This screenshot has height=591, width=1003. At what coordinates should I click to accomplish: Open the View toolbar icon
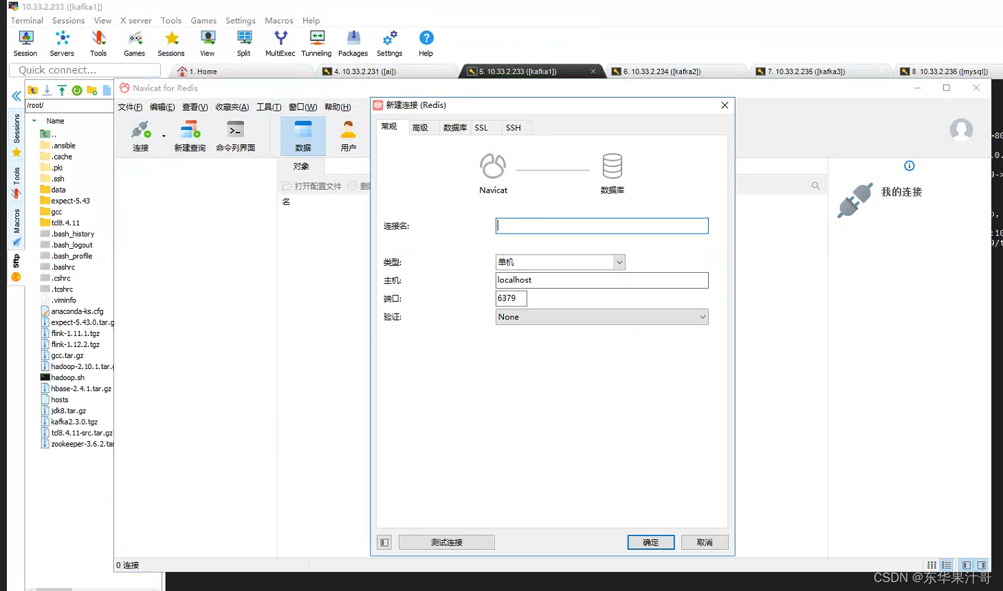[208, 38]
